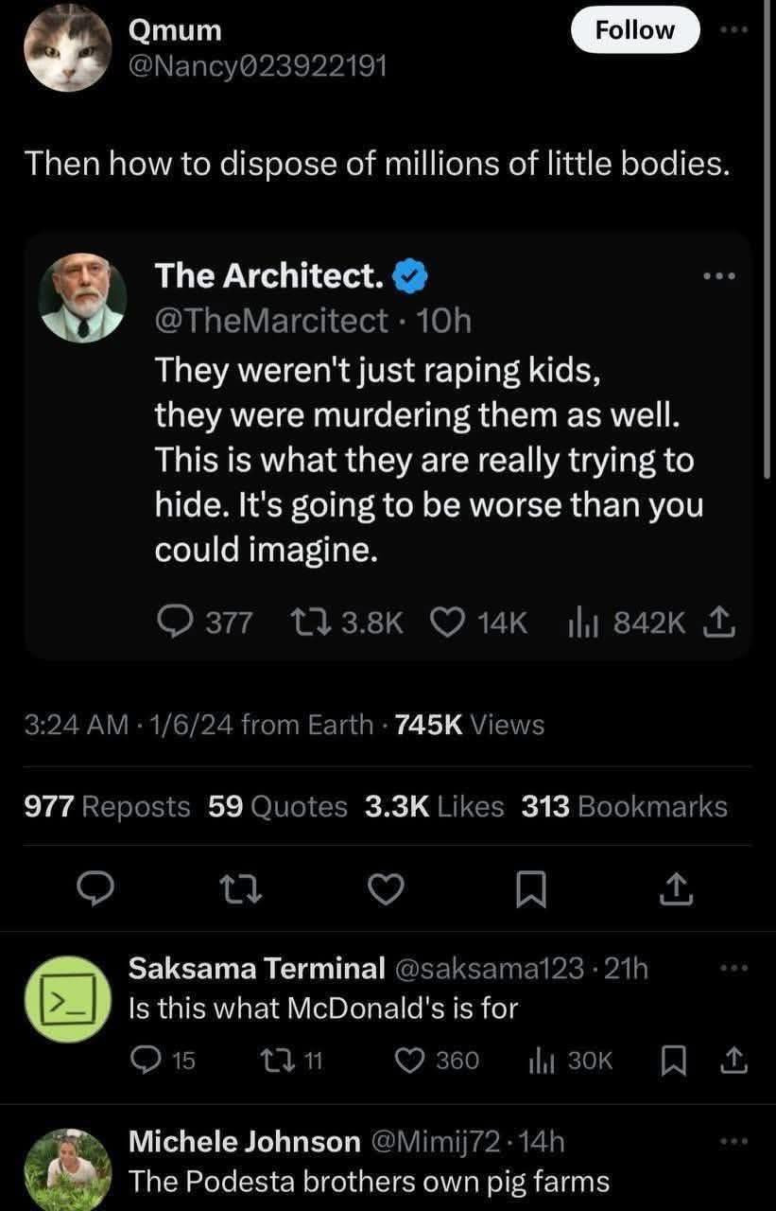776x1211 pixels.
Task: Open the three-dot menu on Qmum's post
Action: pos(733,29)
